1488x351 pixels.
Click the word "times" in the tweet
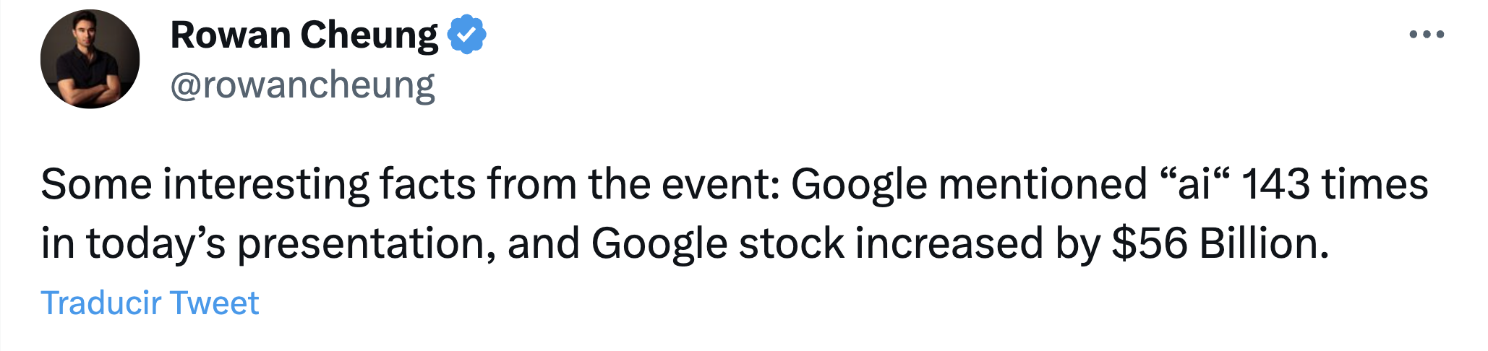tap(1375, 184)
